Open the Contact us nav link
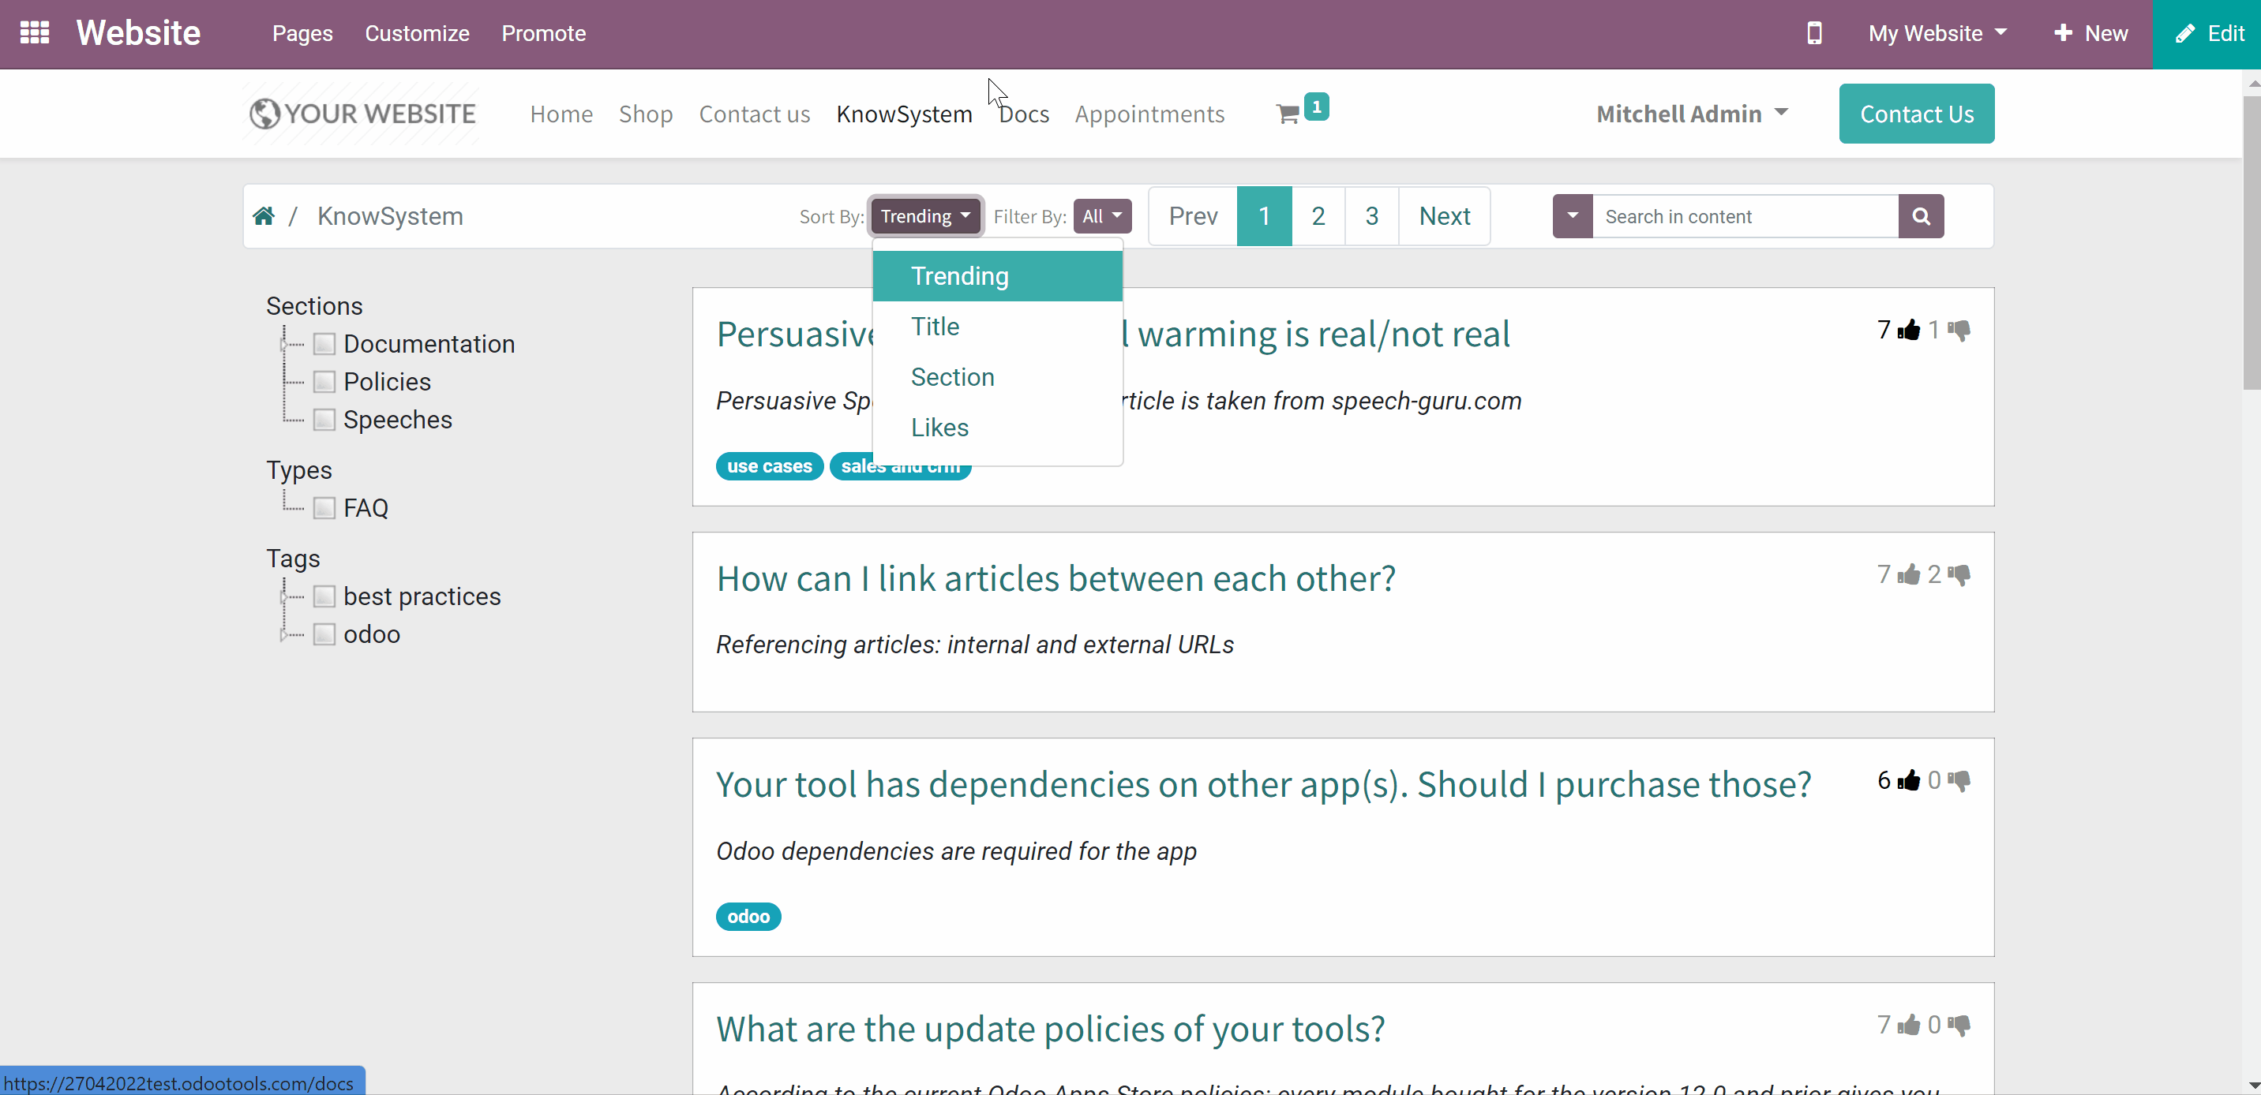Viewport: 2261px width, 1095px height. click(754, 114)
